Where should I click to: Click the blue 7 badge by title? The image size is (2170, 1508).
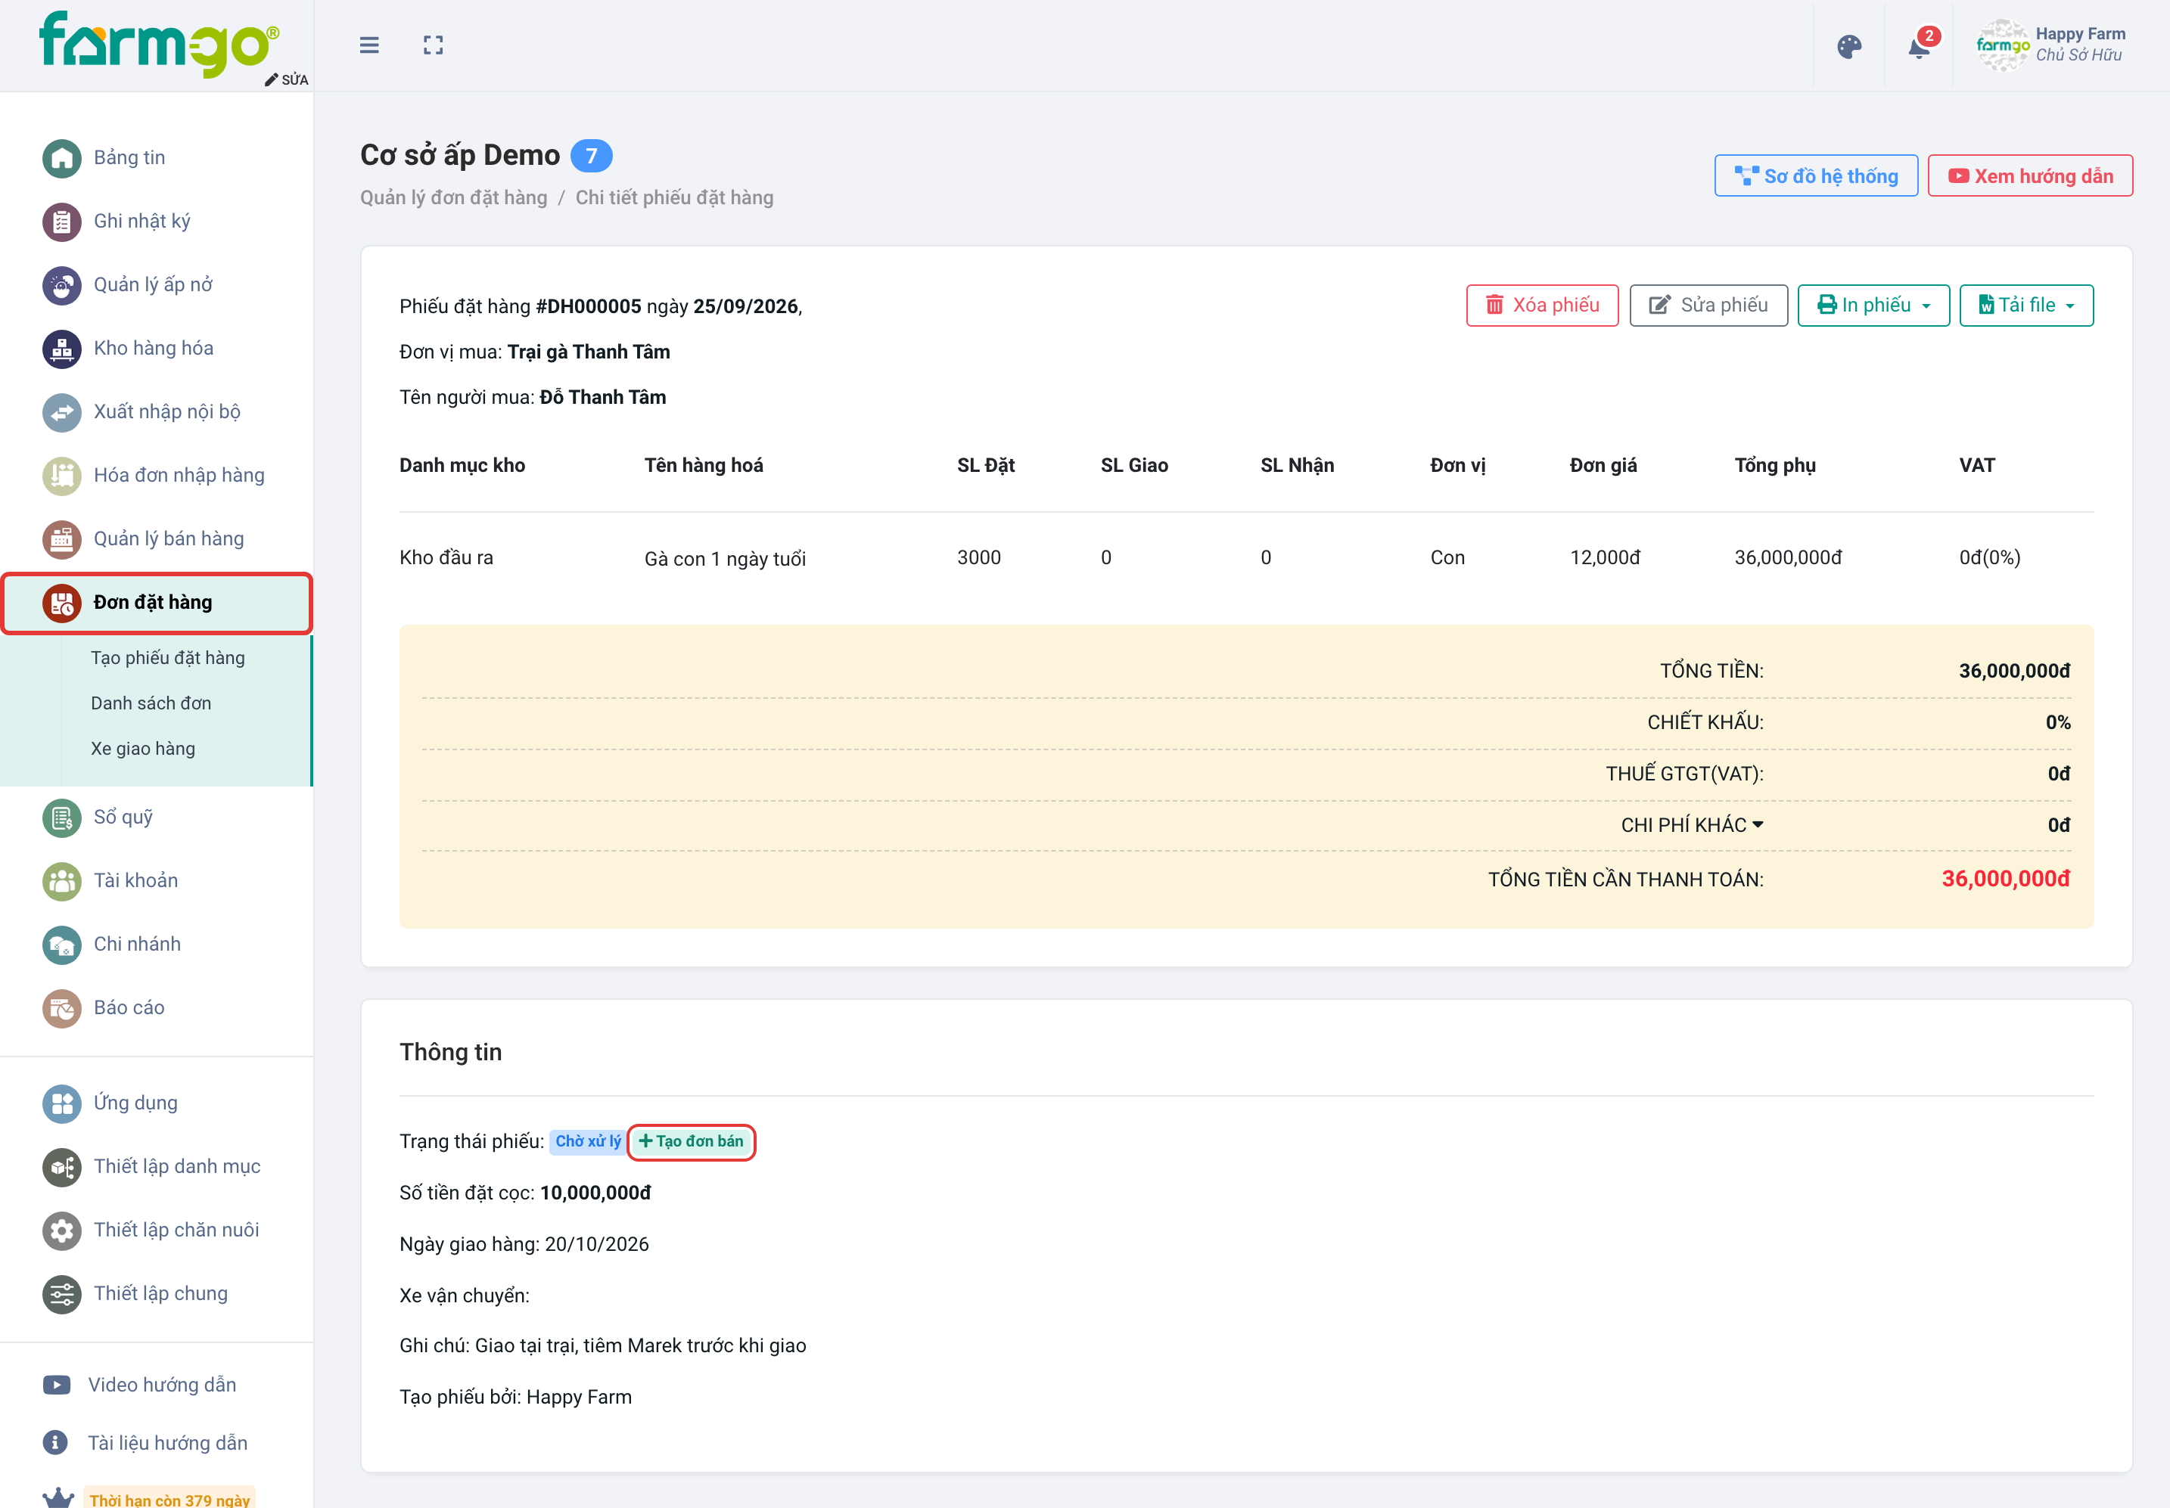coord(592,156)
